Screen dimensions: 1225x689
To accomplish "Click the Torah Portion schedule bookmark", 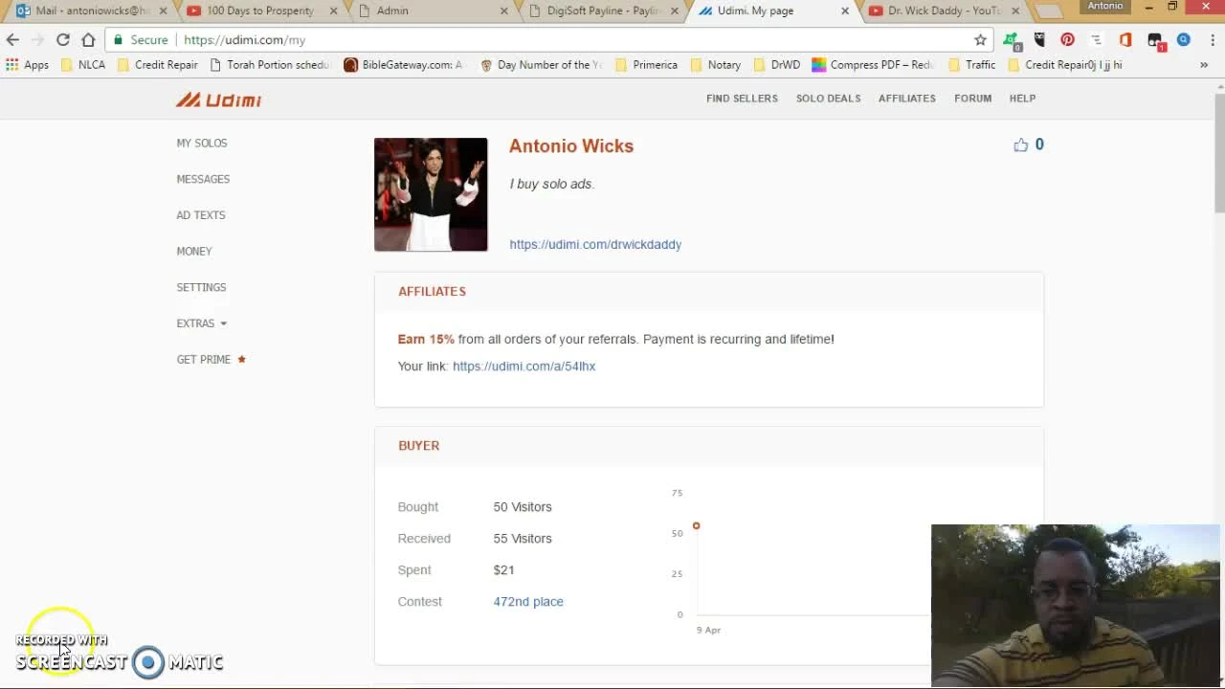I will 270,65.
